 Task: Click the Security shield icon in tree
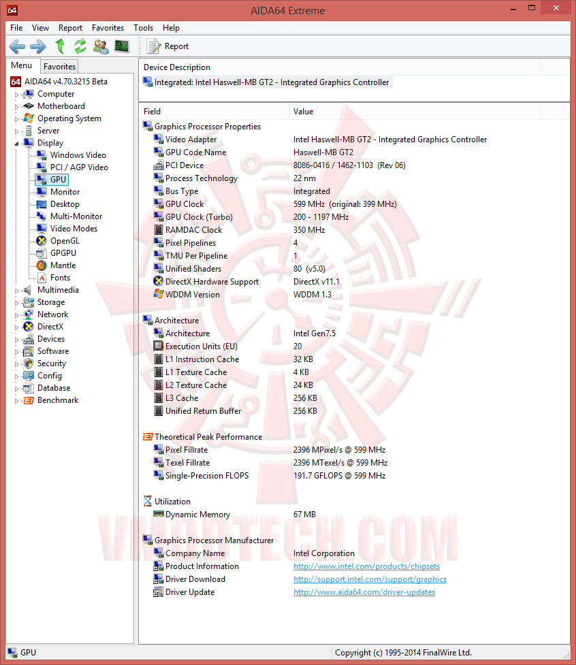[x=29, y=363]
